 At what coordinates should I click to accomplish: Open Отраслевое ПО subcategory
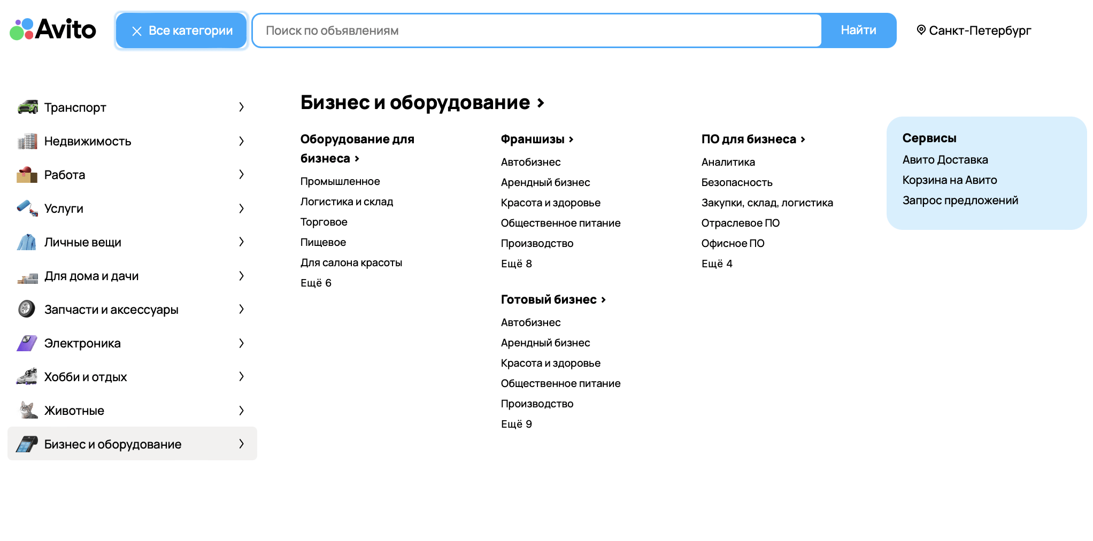[x=741, y=223]
